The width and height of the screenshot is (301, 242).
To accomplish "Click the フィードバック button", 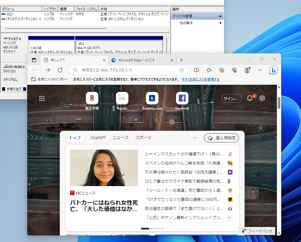I will click(257, 231).
